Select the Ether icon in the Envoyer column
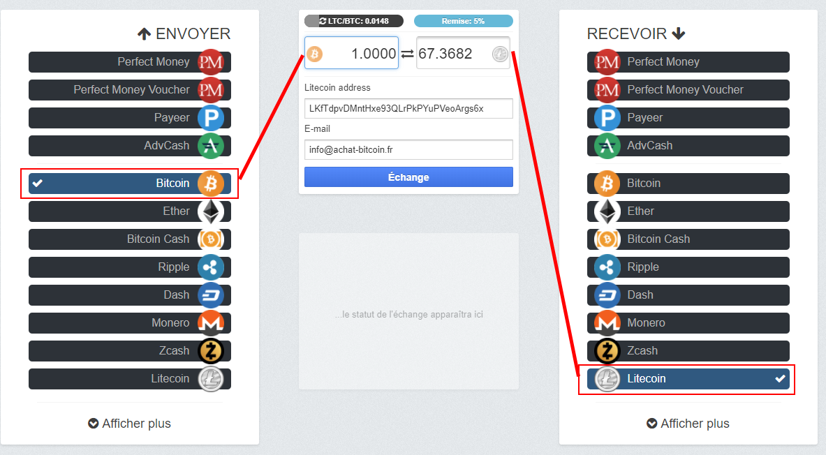This screenshot has height=455, width=826. coord(211,211)
